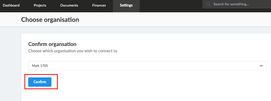Go to the Dashboard tab
This screenshot has height=101, width=271.
pyautogui.click(x=11, y=5)
